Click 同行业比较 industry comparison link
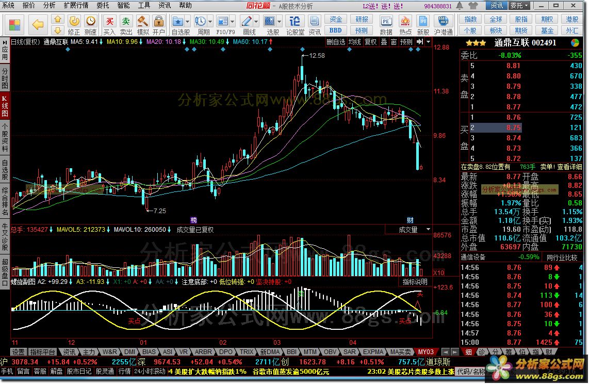 (562, 258)
